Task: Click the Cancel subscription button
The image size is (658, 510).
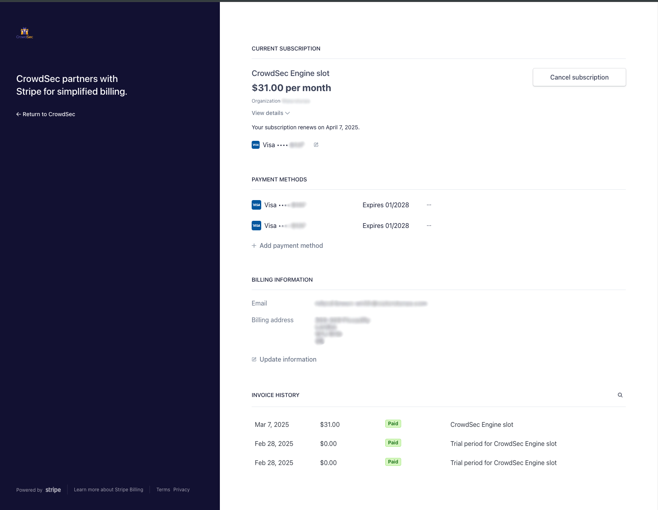Action: (x=579, y=77)
